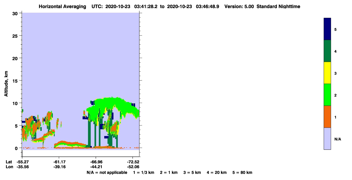Viewport: 352px width, 180px height.
Task: Click the '3 = 5 km' legend entry
Action: [x=192, y=172]
